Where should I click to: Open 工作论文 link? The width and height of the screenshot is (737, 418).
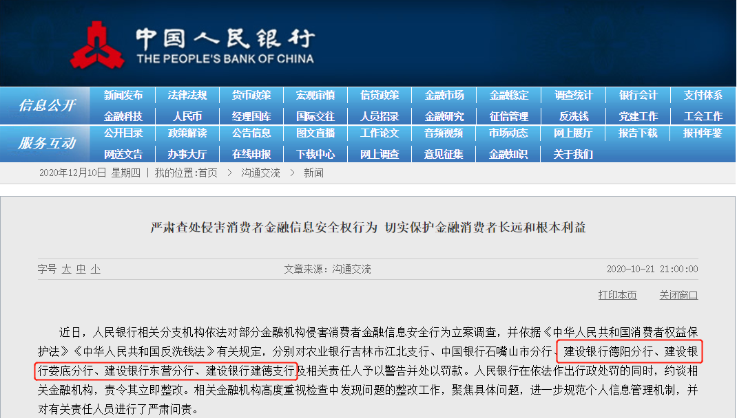click(380, 133)
